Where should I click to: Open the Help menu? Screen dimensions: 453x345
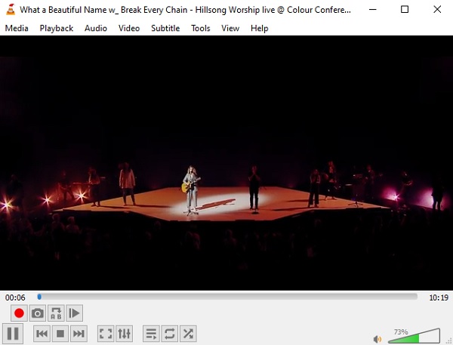[x=260, y=29]
